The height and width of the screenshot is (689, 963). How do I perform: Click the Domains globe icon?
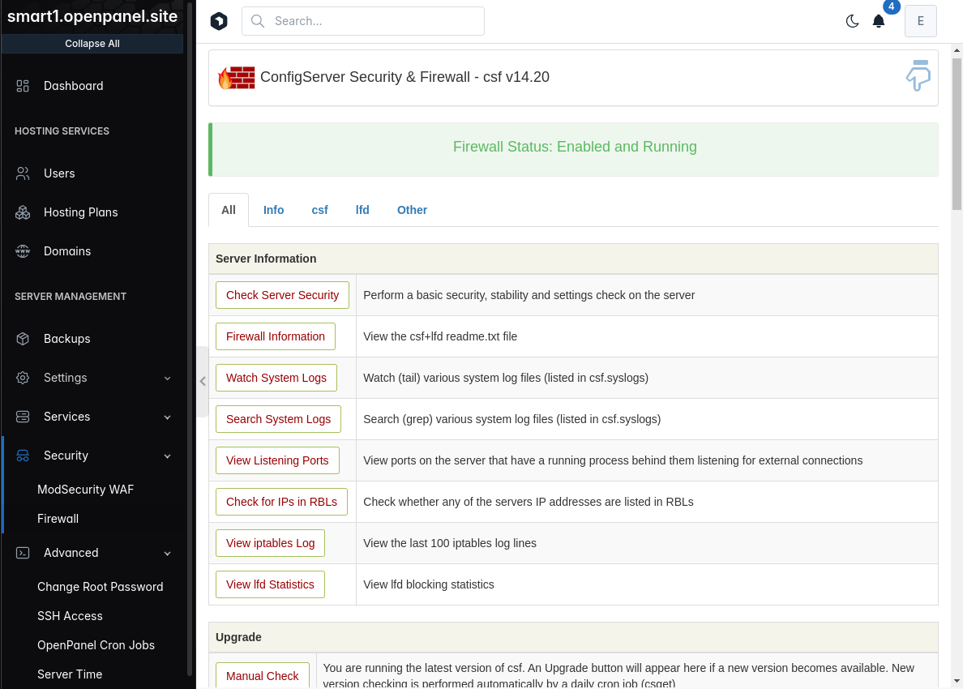click(x=23, y=251)
